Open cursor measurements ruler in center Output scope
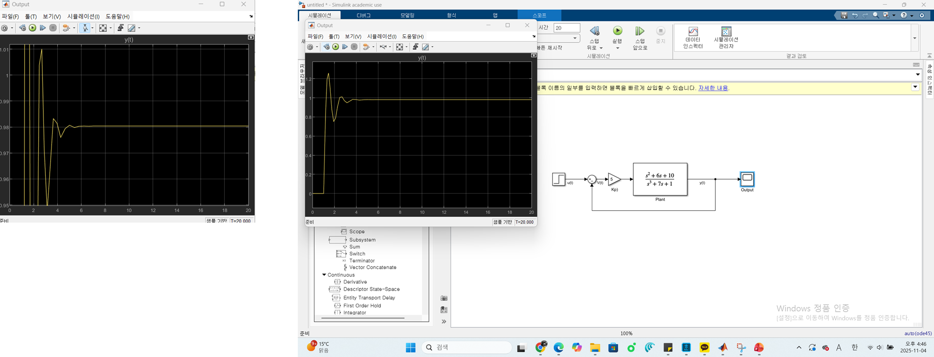The height and width of the screenshot is (357, 934). click(425, 47)
